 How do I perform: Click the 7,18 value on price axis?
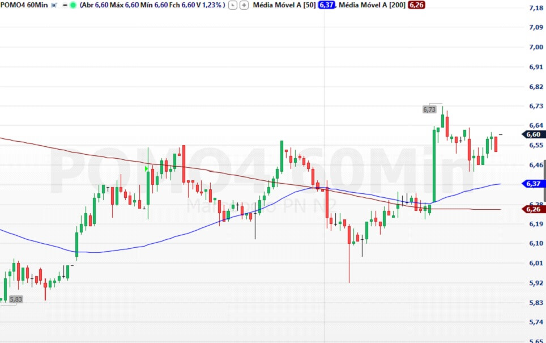click(535, 8)
